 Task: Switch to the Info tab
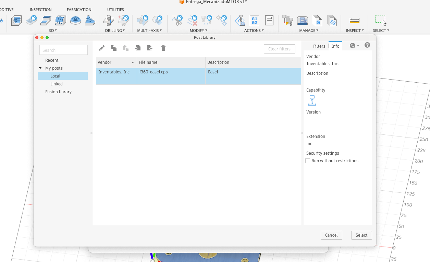tap(335, 46)
